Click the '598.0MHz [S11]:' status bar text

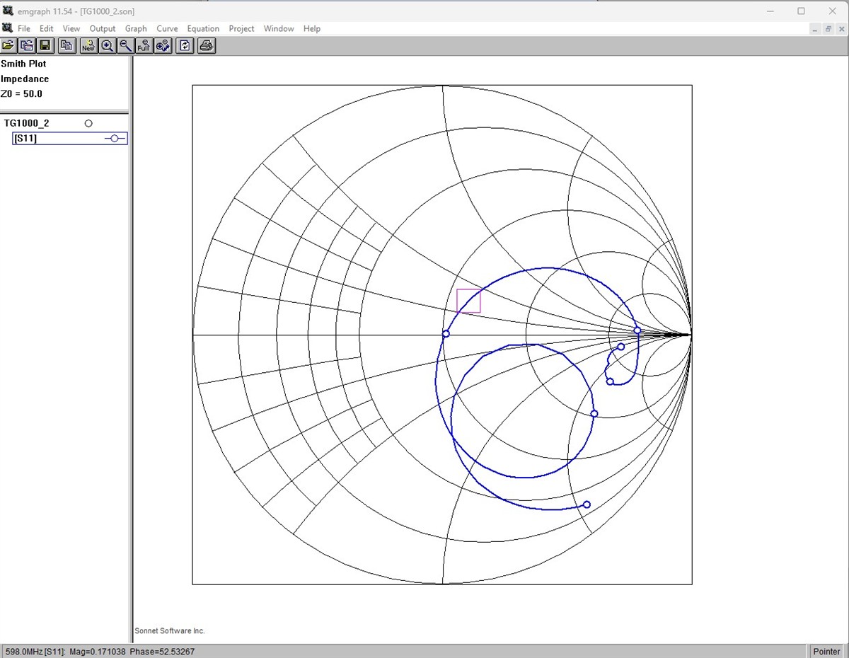click(x=36, y=652)
